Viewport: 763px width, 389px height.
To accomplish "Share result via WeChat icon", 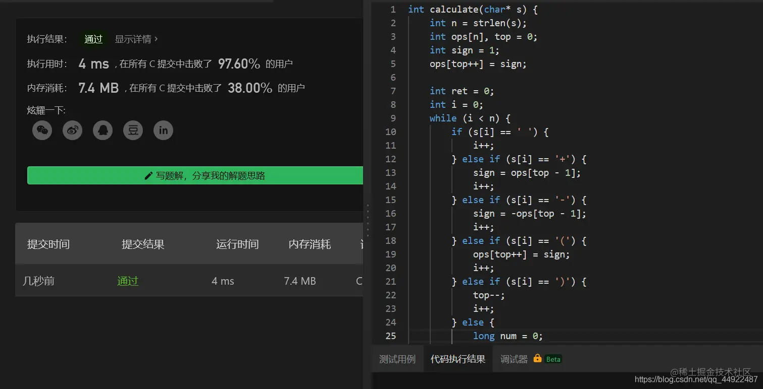I will [x=42, y=131].
